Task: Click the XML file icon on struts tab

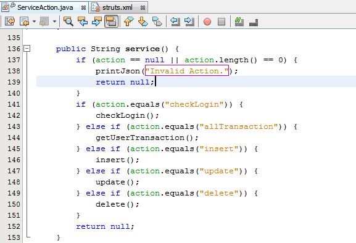Action: coord(96,7)
